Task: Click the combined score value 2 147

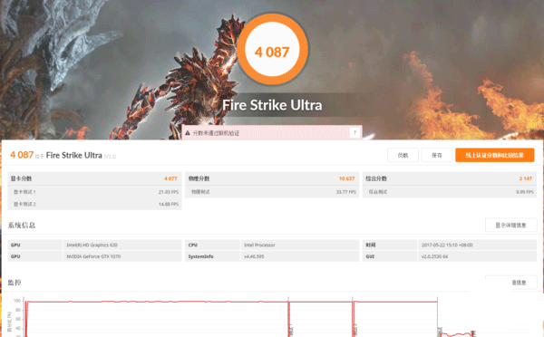Action: tap(526, 178)
